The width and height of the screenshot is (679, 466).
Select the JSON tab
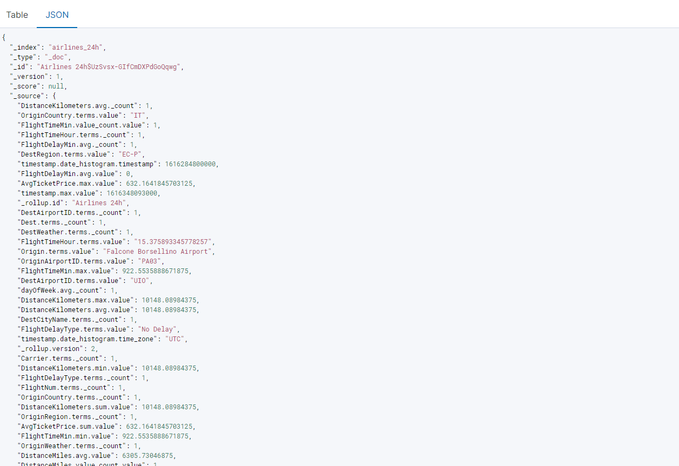[57, 15]
